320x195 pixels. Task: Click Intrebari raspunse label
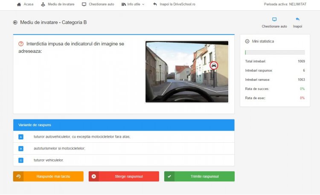259,71
